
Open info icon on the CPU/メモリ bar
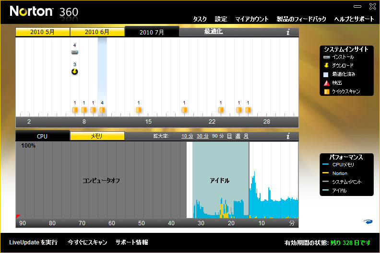tap(288, 136)
